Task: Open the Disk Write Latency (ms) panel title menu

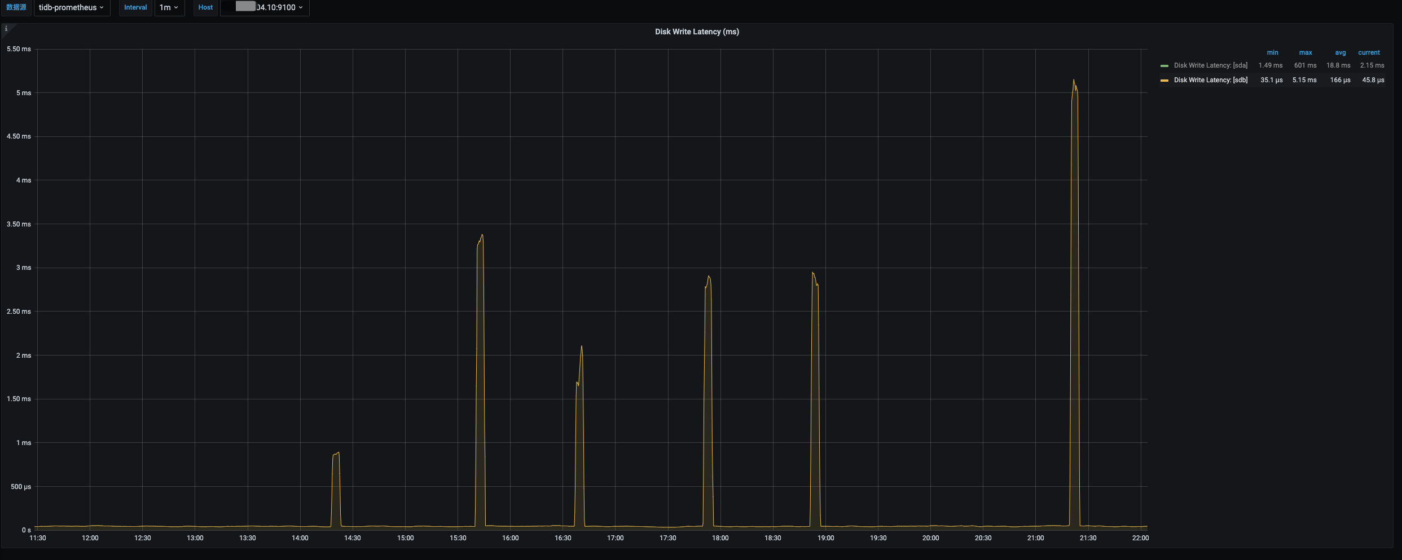Action: [697, 32]
